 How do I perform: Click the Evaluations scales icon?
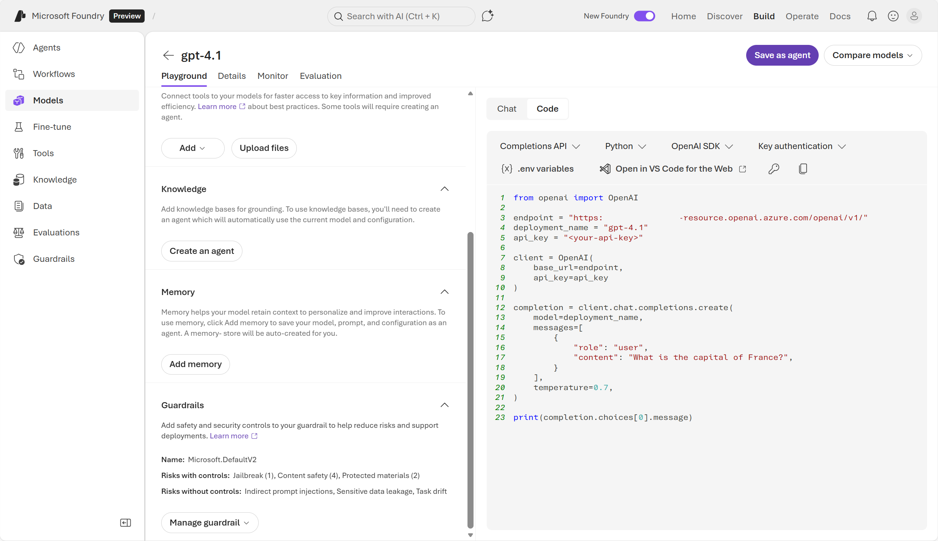[19, 232]
